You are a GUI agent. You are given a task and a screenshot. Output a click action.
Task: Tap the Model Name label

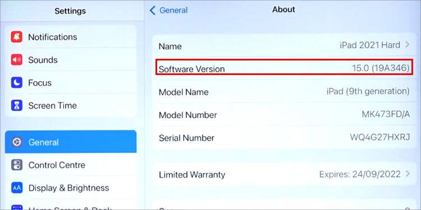pyautogui.click(x=184, y=92)
